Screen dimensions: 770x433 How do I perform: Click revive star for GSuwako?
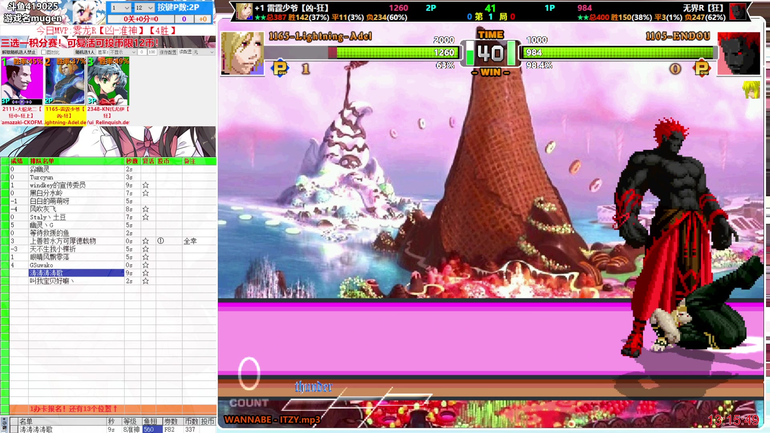click(146, 265)
